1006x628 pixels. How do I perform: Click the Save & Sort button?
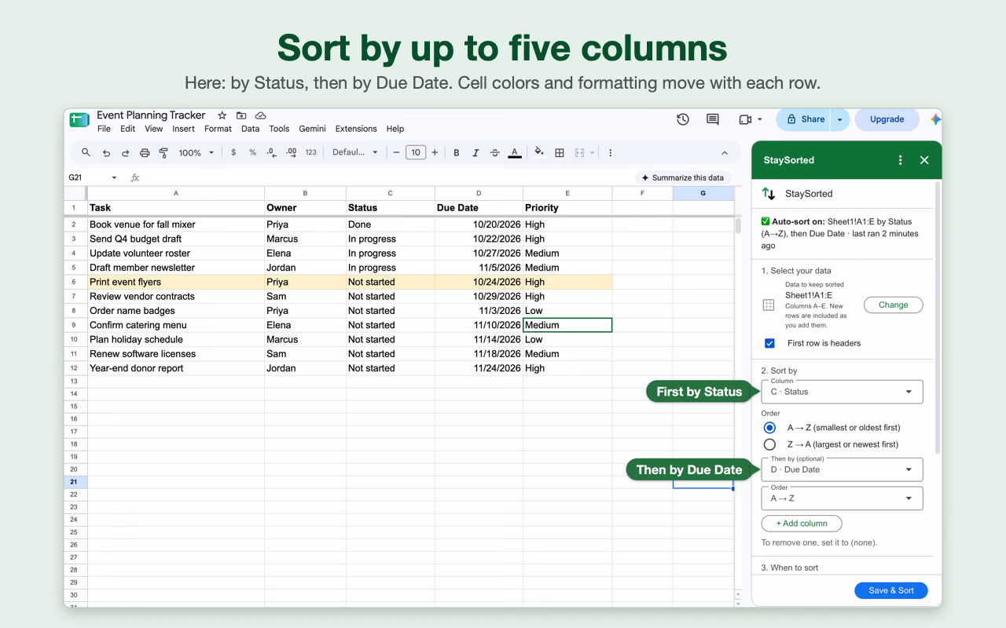click(x=891, y=590)
